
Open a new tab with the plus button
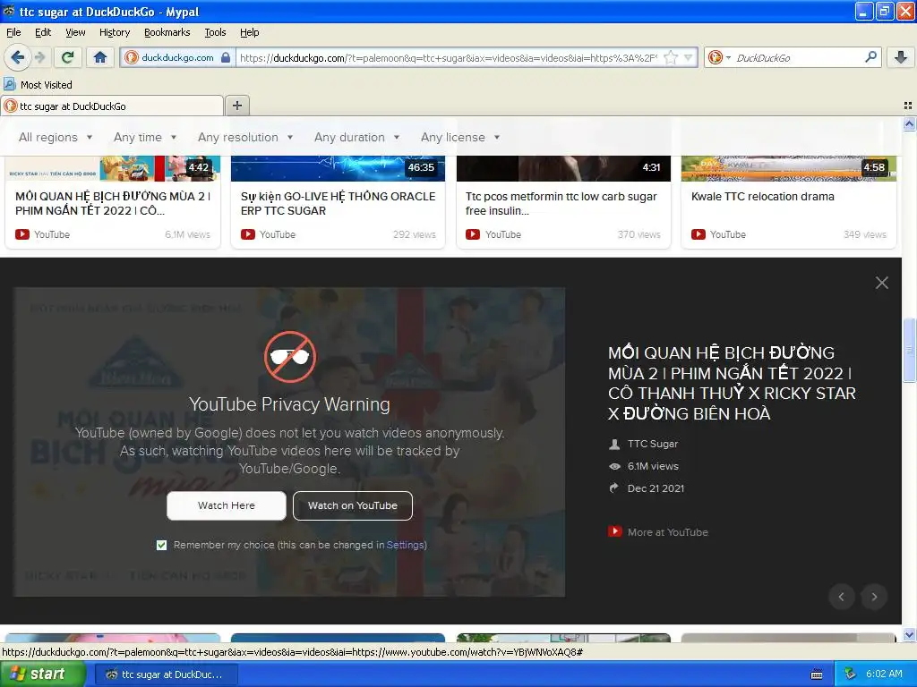pos(236,106)
